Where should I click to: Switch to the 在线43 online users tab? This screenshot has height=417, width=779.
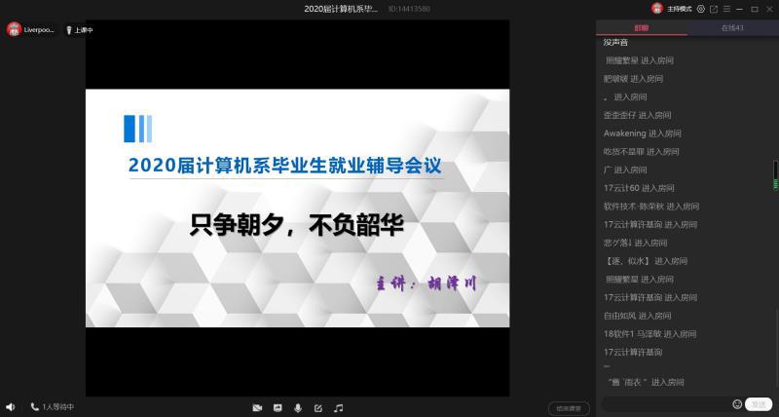pyautogui.click(x=731, y=28)
